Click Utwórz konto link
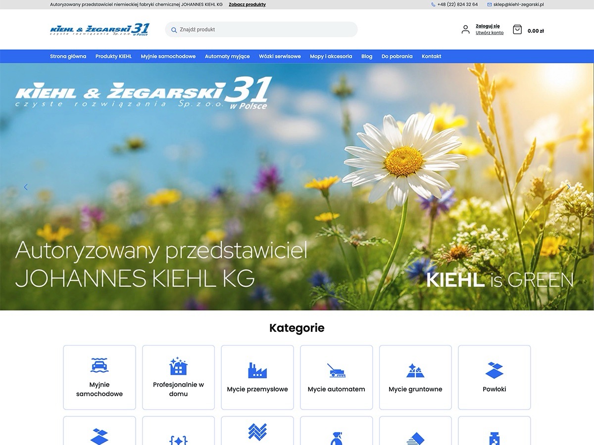 pos(490,33)
